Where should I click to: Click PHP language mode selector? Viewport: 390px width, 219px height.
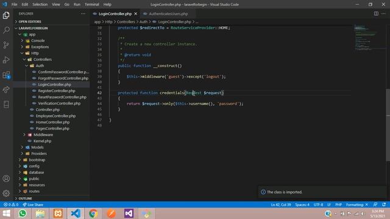point(338,204)
